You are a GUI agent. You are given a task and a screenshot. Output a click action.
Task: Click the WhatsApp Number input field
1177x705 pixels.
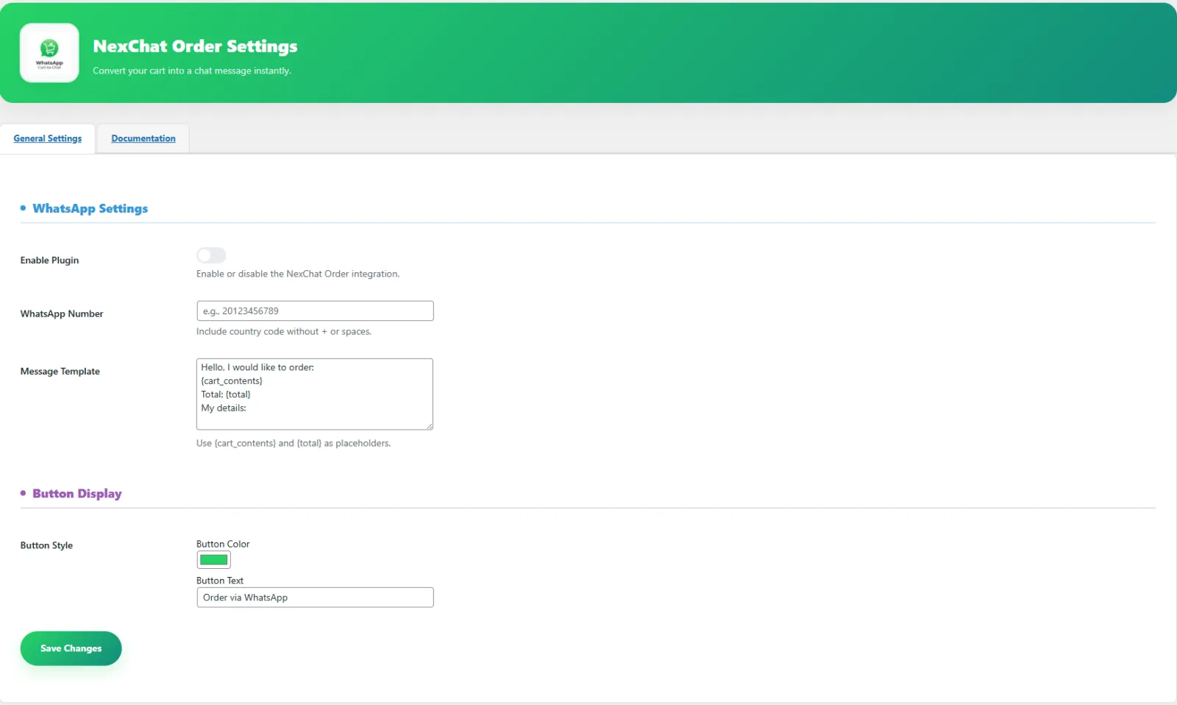tap(315, 311)
